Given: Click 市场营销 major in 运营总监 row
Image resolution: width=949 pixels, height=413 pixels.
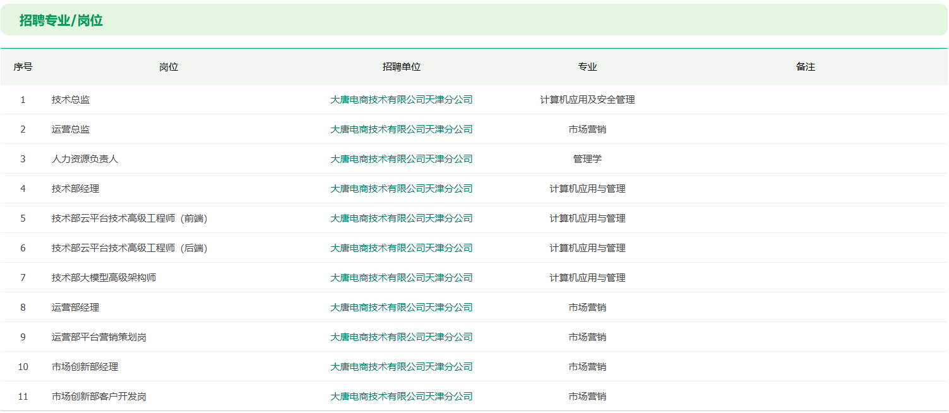Looking at the screenshot, I should 588,129.
